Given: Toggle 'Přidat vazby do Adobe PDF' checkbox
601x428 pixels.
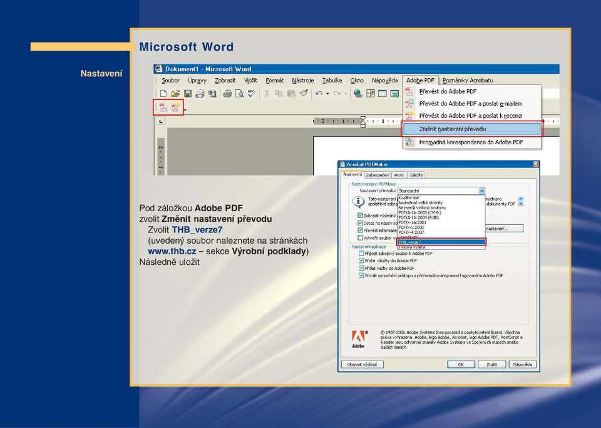Looking at the screenshot, I should pos(361,268).
